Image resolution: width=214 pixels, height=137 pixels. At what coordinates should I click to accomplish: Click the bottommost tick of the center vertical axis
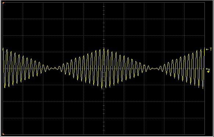click(x=104, y=130)
